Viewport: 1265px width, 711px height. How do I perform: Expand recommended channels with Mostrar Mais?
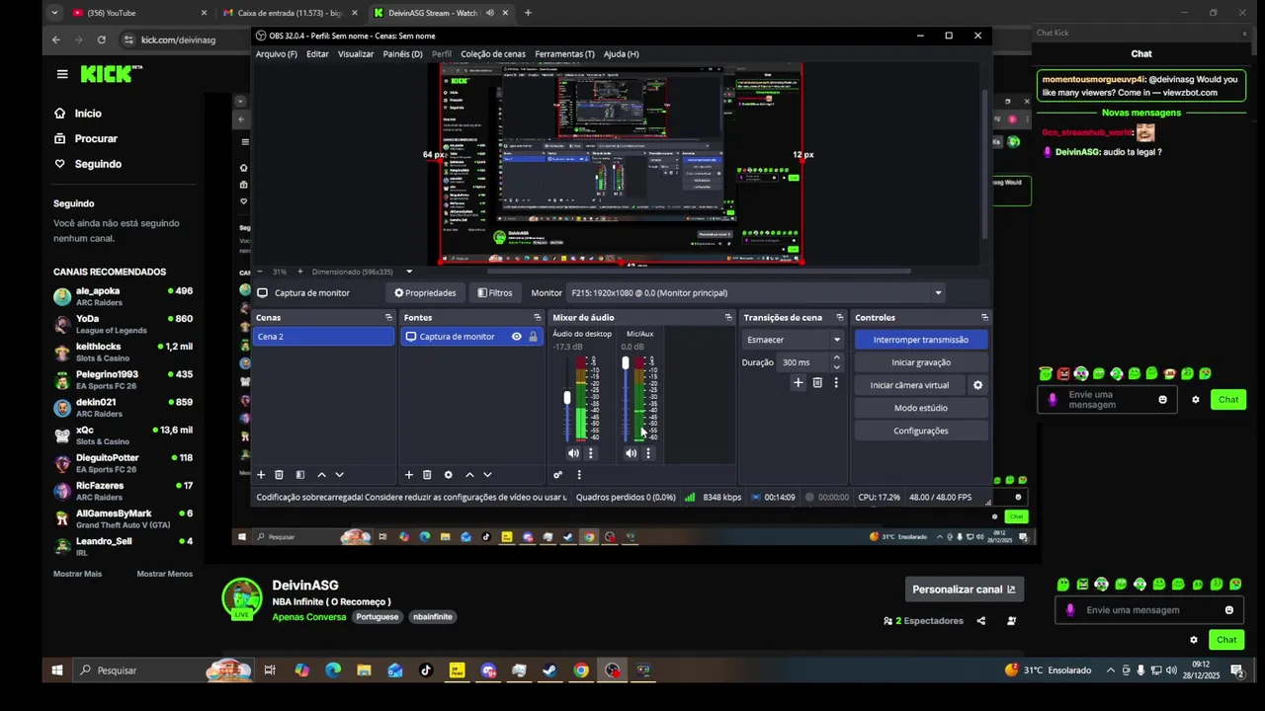(77, 574)
